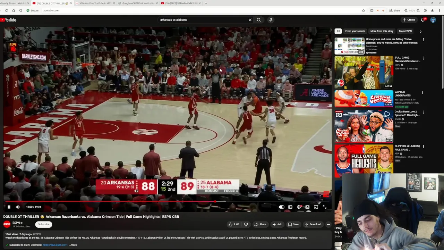Screen dimensions: 444x250
Task: Click the browser Share button
Action: click(x=395, y=10)
